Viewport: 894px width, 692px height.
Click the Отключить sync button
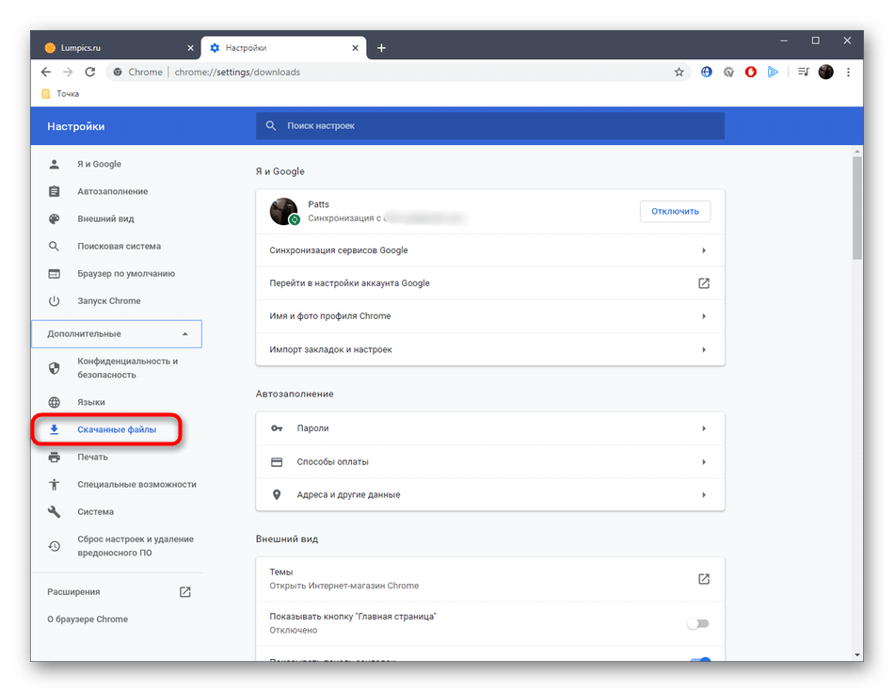(x=675, y=211)
